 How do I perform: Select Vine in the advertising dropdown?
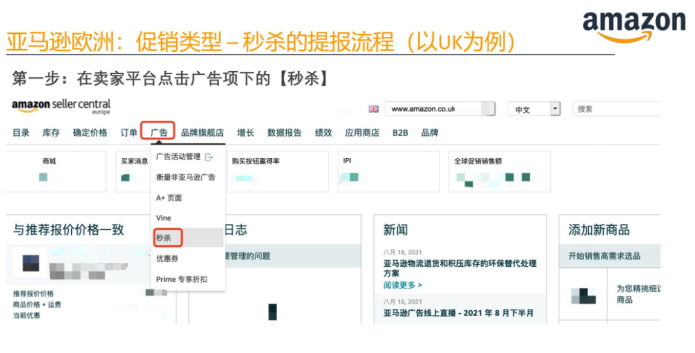(x=163, y=218)
